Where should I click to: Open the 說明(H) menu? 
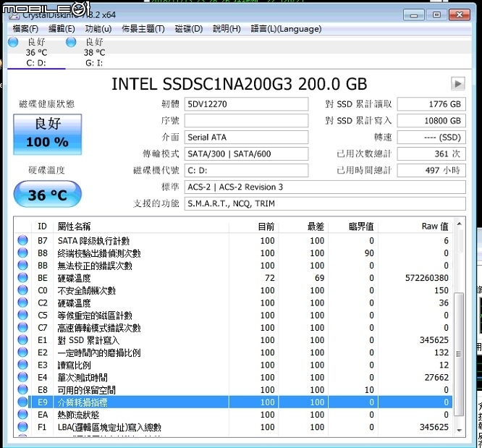[227, 29]
